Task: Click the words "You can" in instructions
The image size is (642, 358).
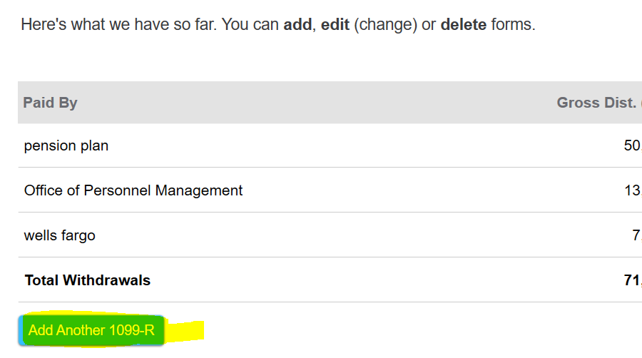Action: [x=250, y=24]
